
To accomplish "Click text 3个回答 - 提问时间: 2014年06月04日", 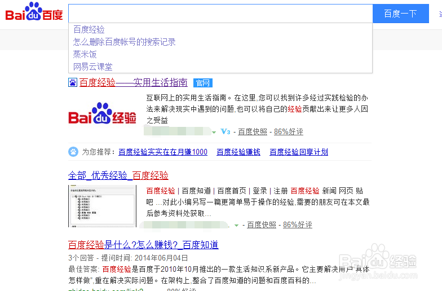I will pyautogui.click(x=128, y=258).
